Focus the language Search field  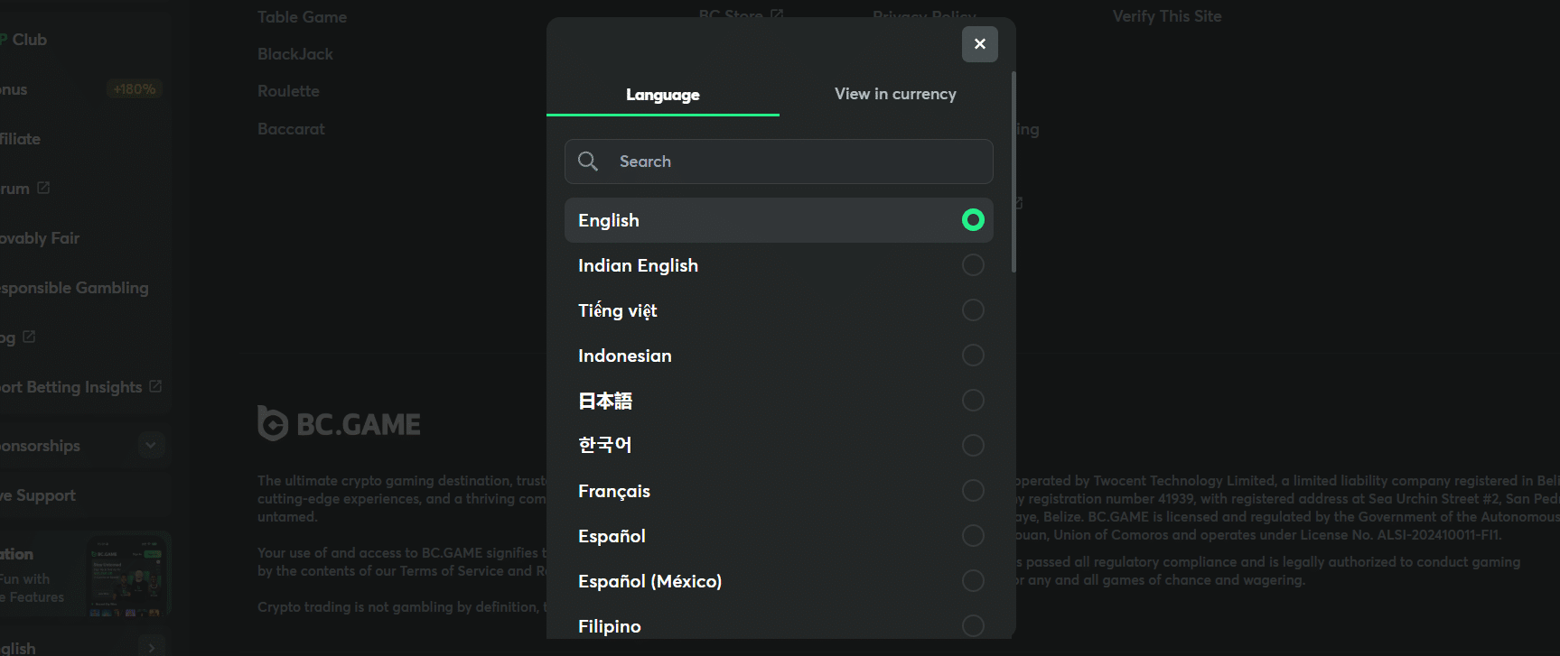[779, 162]
